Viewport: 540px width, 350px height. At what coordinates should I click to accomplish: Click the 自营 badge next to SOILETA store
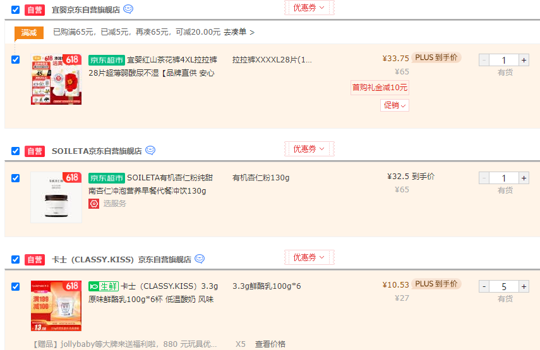[x=35, y=151]
